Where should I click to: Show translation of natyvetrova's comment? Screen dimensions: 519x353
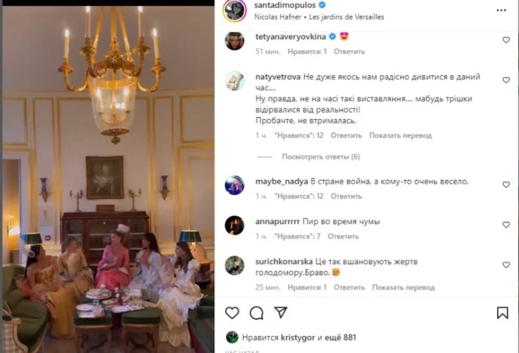400,135
